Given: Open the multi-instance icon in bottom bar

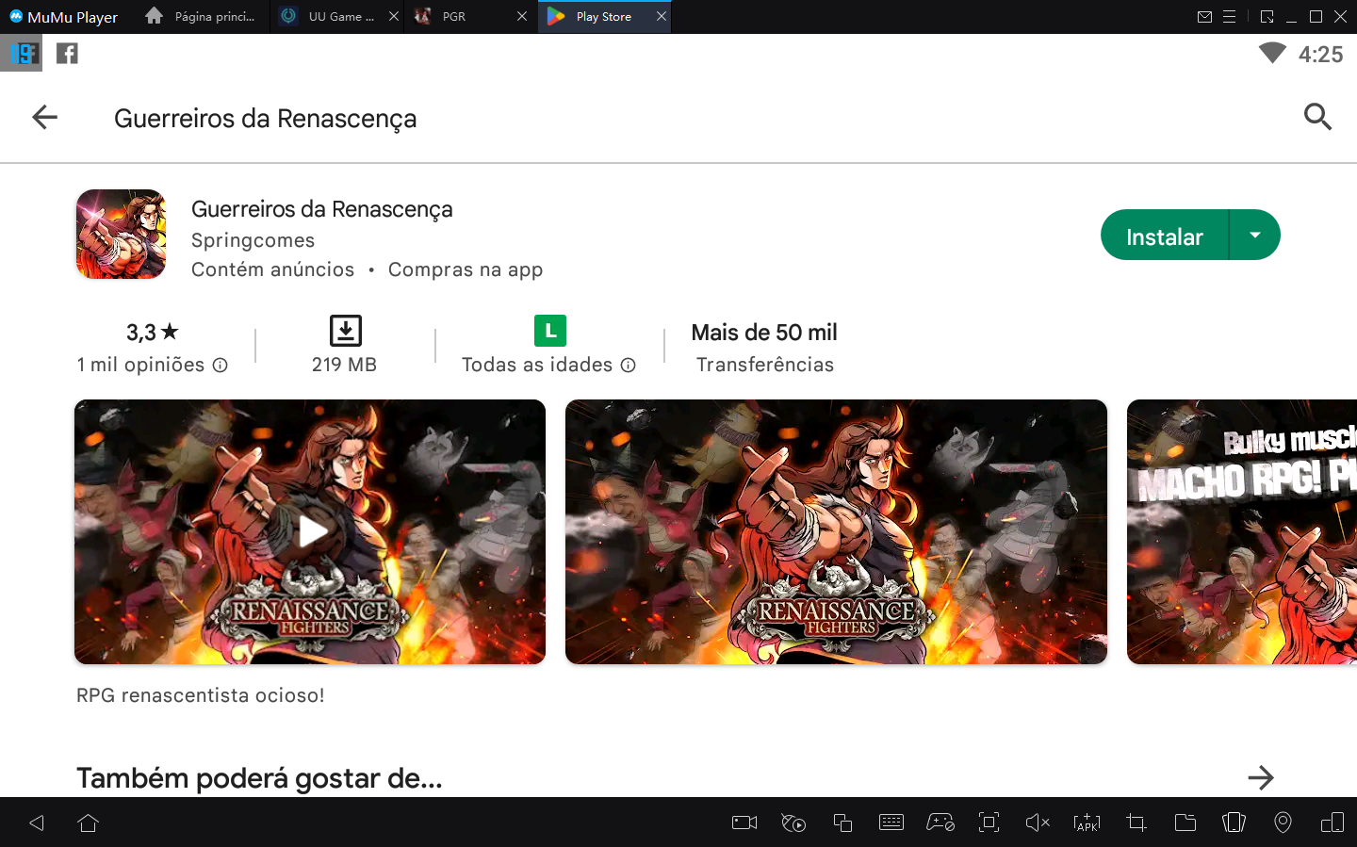Looking at the screenshot, I should coord(842,823).
